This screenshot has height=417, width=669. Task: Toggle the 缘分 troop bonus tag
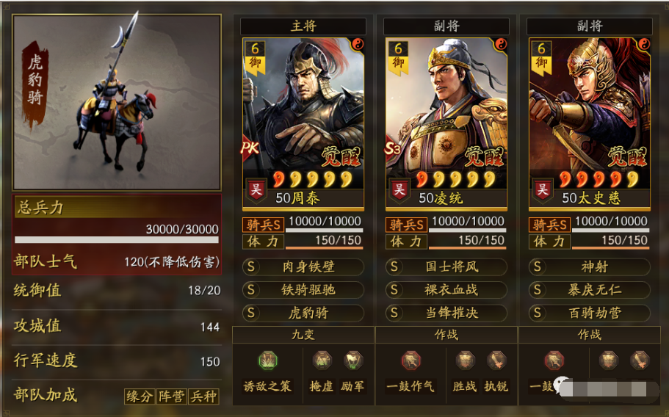[140, 396]
